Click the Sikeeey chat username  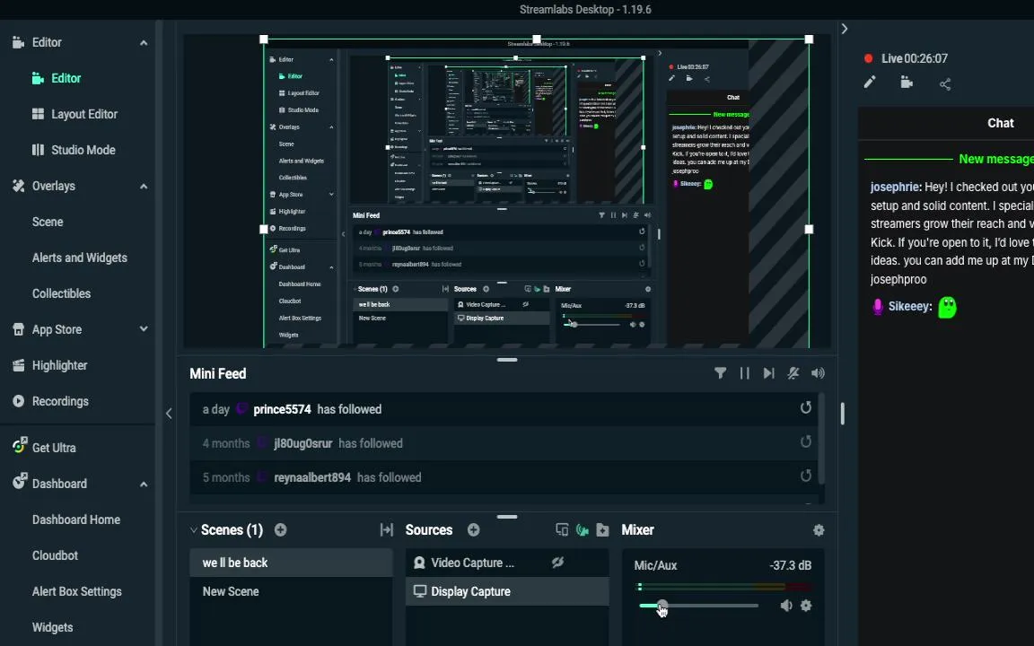(x=909, y=307)
